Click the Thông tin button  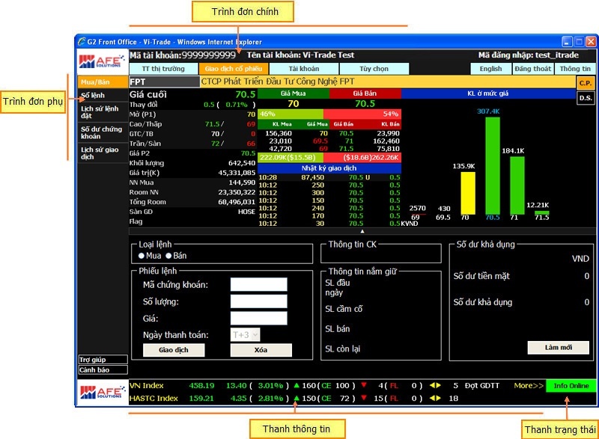(575, 69)
